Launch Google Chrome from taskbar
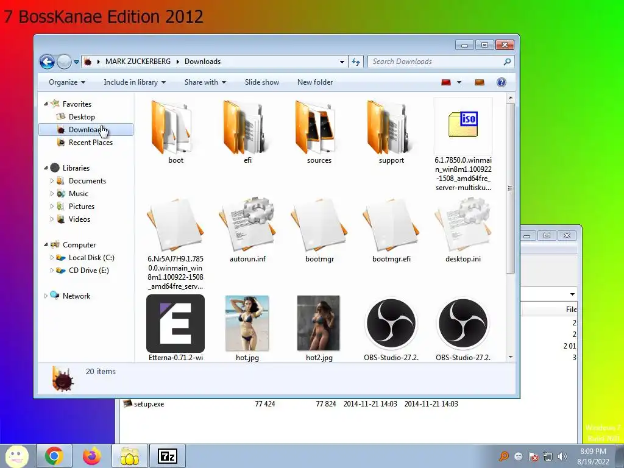Screen dimensions: 624x468 (54, 456)
